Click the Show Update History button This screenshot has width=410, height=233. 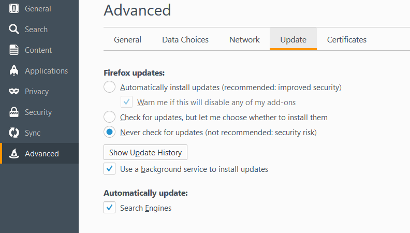click(145, 152)
